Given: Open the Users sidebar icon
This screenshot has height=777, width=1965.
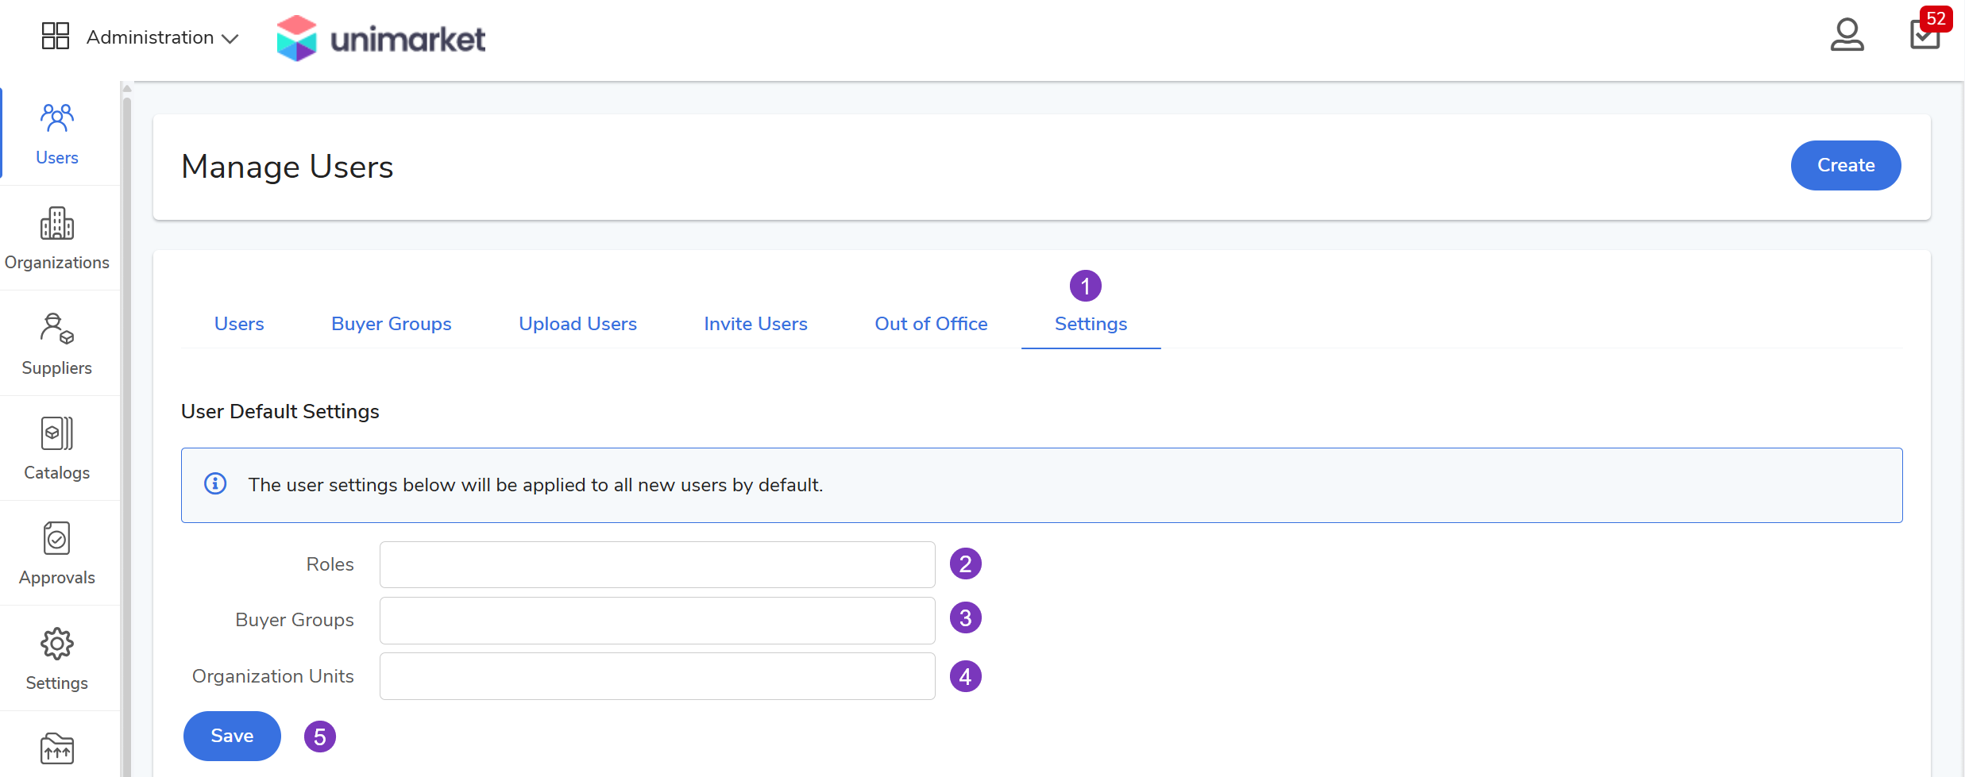Looking at the screenshot, I should [x=57, y=133].
